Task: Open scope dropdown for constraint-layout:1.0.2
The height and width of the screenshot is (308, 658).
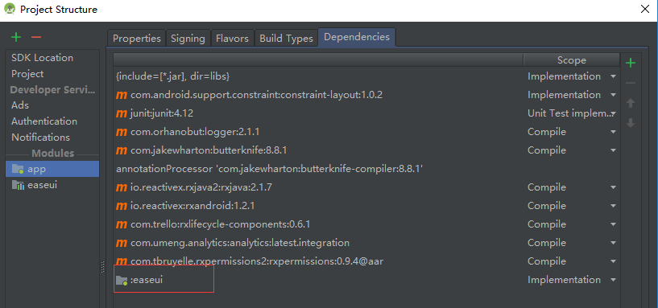Action: 613,95
